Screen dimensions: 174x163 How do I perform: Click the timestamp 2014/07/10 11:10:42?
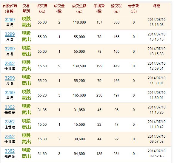(x=156, y=125)
